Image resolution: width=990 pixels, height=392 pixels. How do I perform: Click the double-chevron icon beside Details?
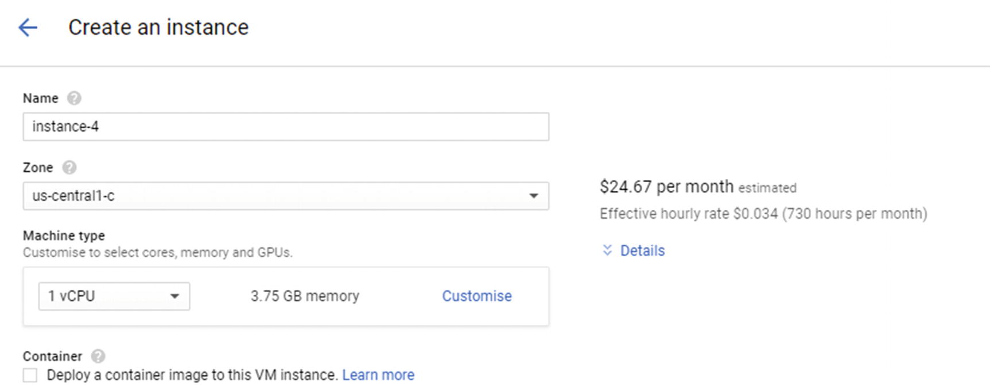607,250
